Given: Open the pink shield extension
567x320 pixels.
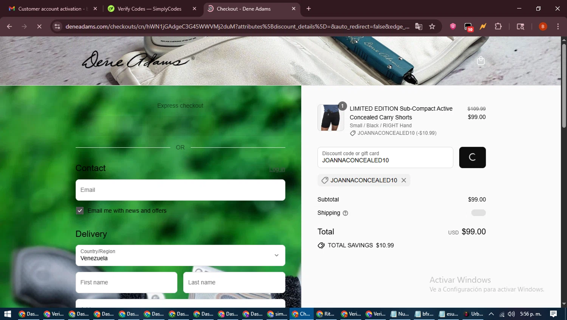Looking at the screenshot, I should coord(453,26).
